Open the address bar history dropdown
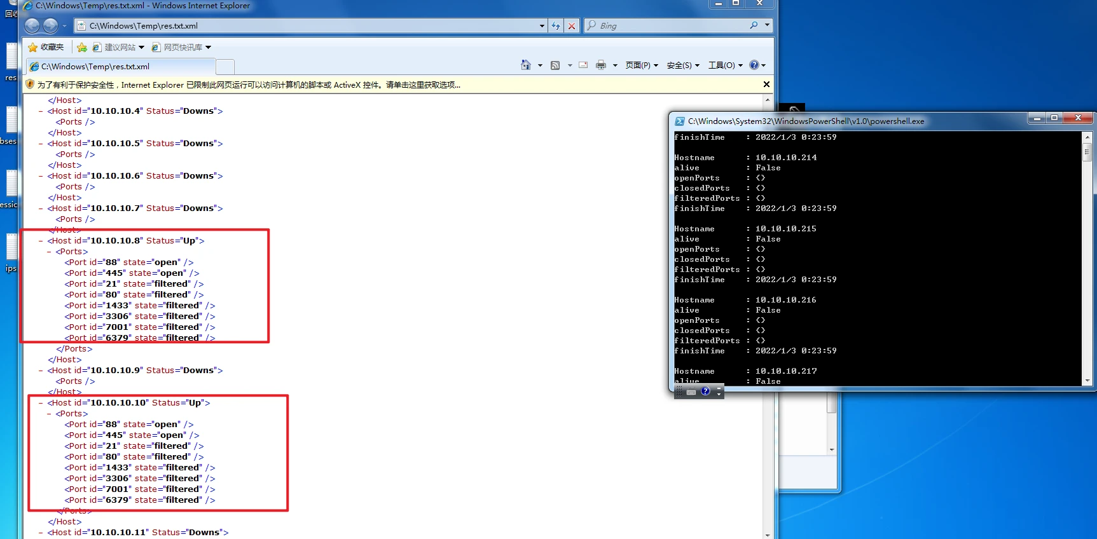This screenshot has height=539, width=1097. pyautogui.click(x=542, y=26)
